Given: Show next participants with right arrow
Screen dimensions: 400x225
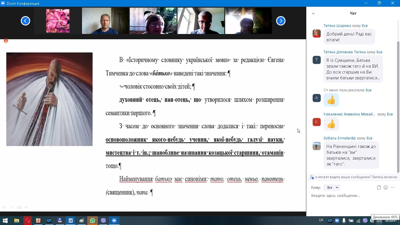Looking at the screenshot, I should pos(281,21).
